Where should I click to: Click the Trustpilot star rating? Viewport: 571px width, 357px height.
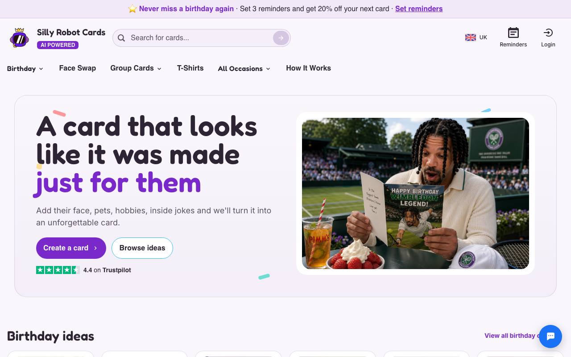[x=58, y=270]
